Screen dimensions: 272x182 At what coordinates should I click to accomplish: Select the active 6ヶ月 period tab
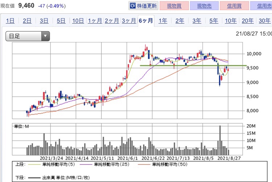(146, 21)
